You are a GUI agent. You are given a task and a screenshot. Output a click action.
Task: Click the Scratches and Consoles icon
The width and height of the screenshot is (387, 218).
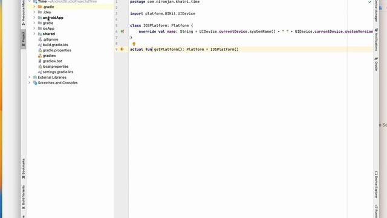(x=35, y=83)
